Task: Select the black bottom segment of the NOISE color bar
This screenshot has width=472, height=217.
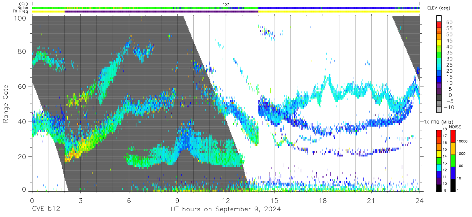Action: (453, 185)
